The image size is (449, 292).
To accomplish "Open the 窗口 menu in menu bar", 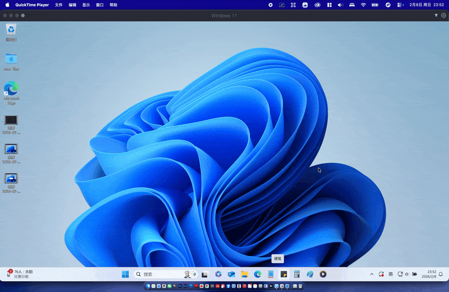I will point(100,5).
